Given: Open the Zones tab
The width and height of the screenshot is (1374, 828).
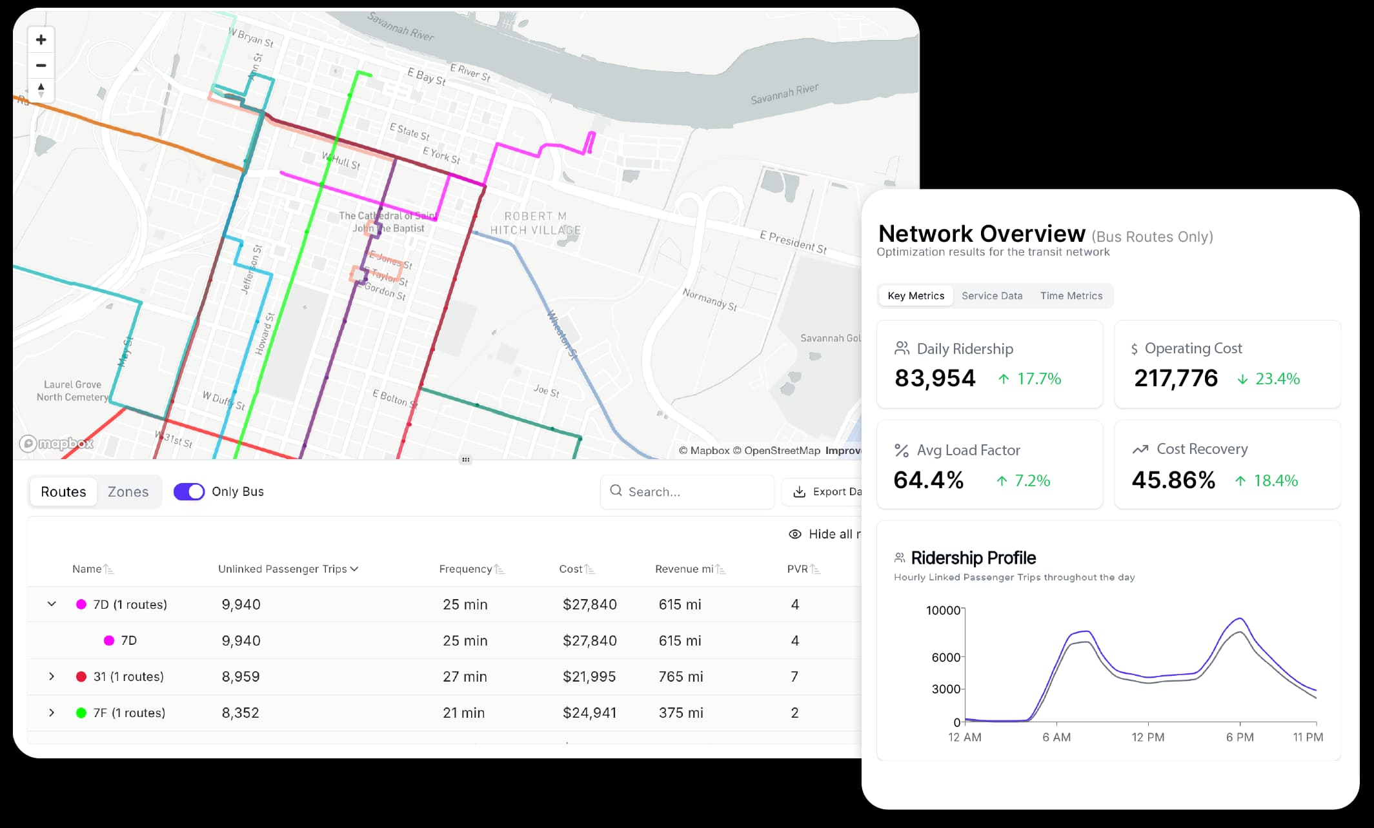Looking at the screenshot, I should click(128, 491).
